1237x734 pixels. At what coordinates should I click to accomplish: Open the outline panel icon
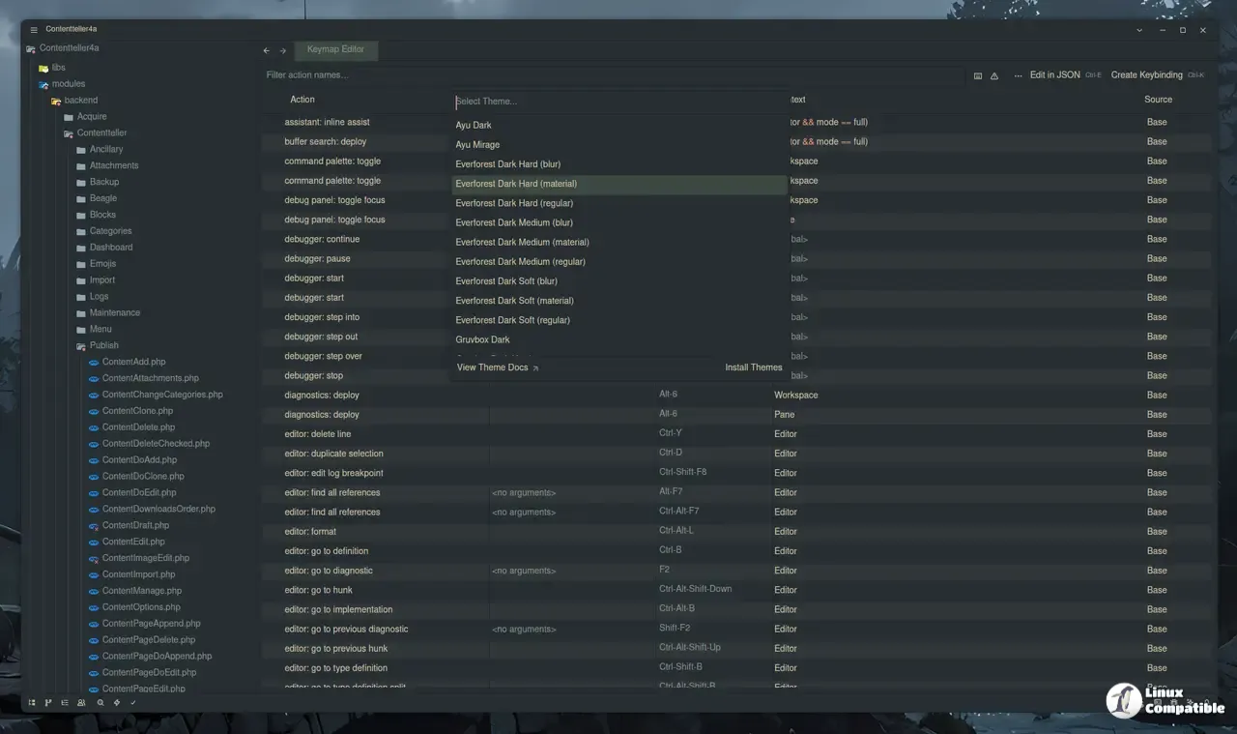click(x=65, y=703)
